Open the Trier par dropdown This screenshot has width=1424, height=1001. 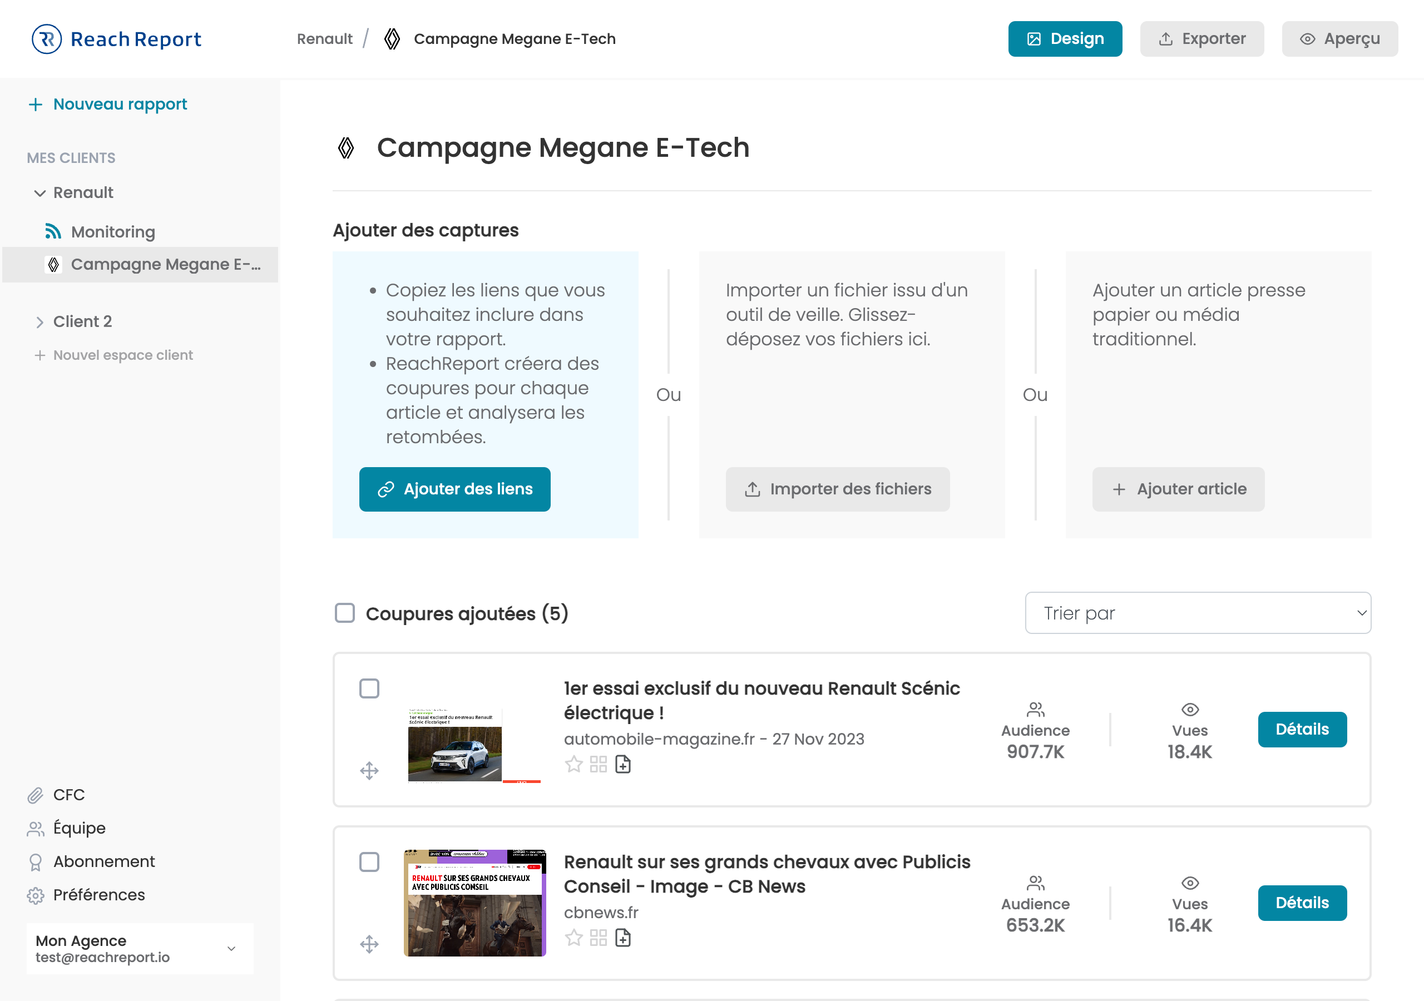tap(1198, 613)
